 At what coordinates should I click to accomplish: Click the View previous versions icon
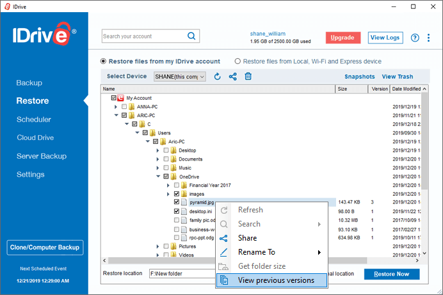coord(224,280)
